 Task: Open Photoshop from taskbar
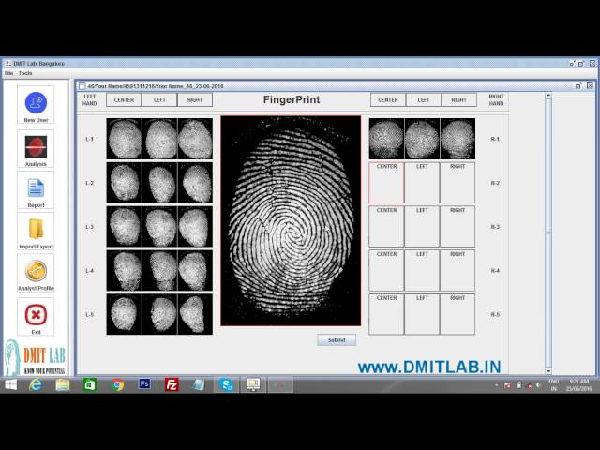coord(144,383)
